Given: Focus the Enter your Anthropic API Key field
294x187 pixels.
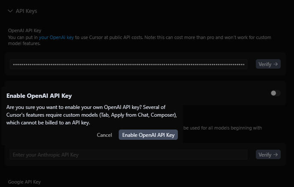Looking at the screenshot, I should pos(129,154).
